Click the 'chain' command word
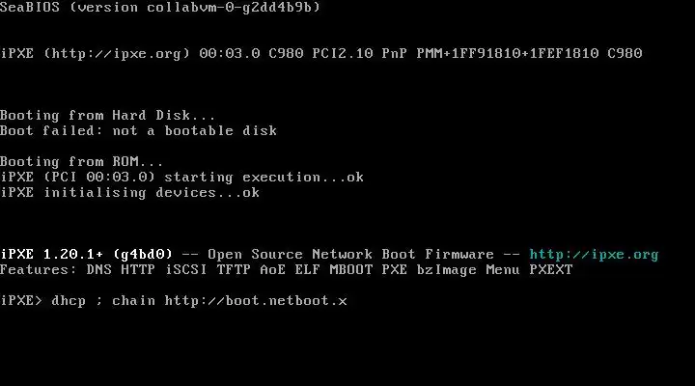 [133, 300]
